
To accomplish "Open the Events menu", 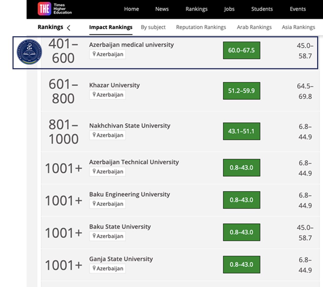I will [298, 9].
